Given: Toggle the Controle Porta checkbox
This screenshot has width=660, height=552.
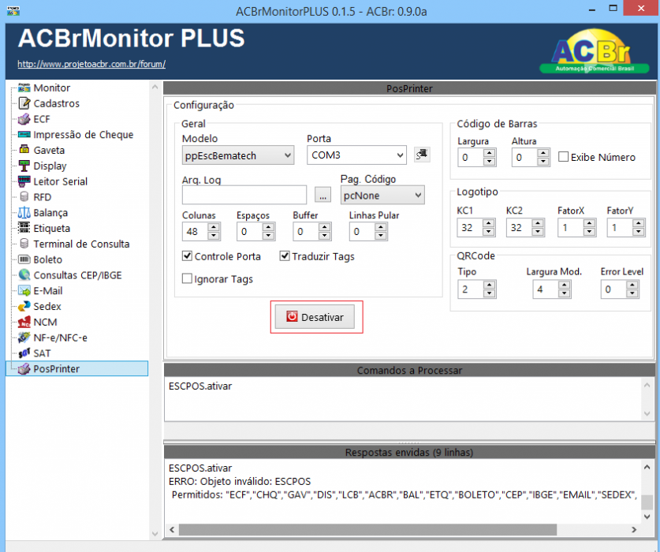Looking at the screenshot, I should click(x=188, y=256).
